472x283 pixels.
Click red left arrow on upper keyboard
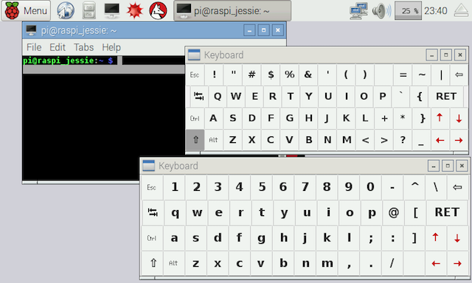(440, 140)
